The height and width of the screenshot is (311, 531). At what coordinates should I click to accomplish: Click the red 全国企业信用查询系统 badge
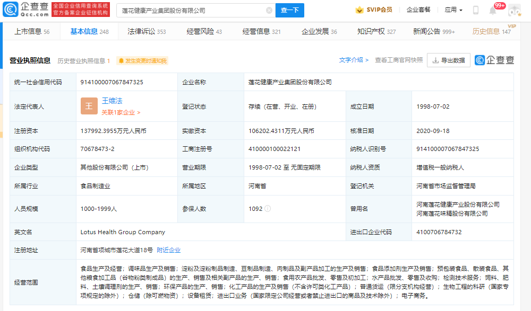click(x=81, y=10)
